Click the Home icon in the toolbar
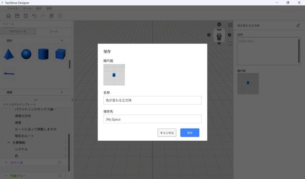This screenshot has height=179, width=305. point(9,16)
